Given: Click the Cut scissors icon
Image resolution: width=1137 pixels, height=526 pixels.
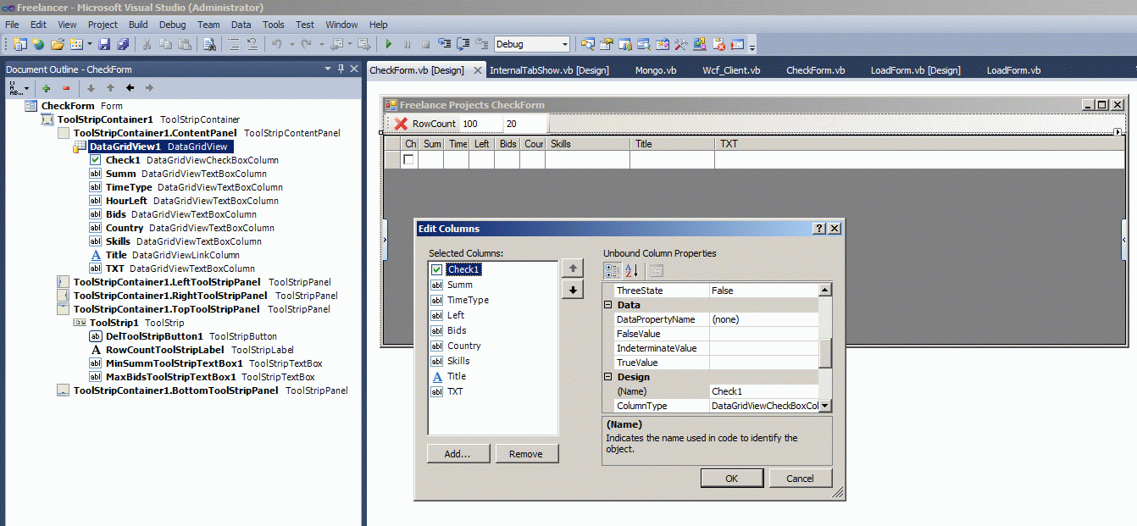Looking at the screenshot, I should coord(147,44).
